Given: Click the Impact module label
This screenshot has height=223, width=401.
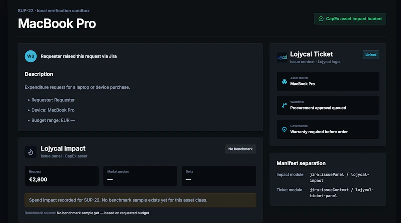Looking at the screenshot, I should pyautogui.click(x=290, y=175).
